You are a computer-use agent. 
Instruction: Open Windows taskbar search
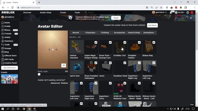click(x=8, y=109)
